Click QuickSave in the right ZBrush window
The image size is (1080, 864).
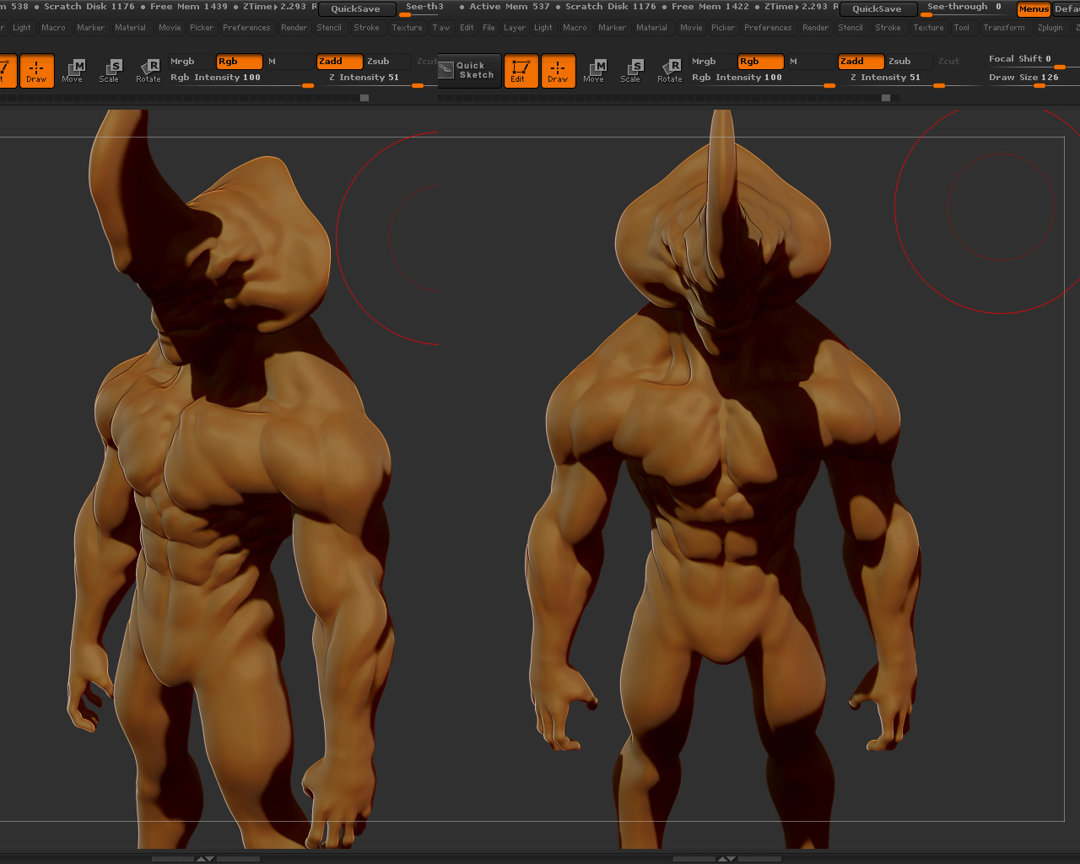click(877, 9)
